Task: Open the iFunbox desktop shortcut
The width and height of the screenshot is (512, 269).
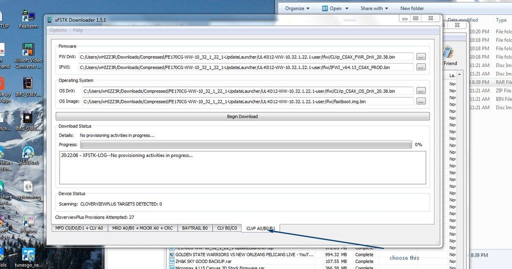Action: tap(28, 221)
